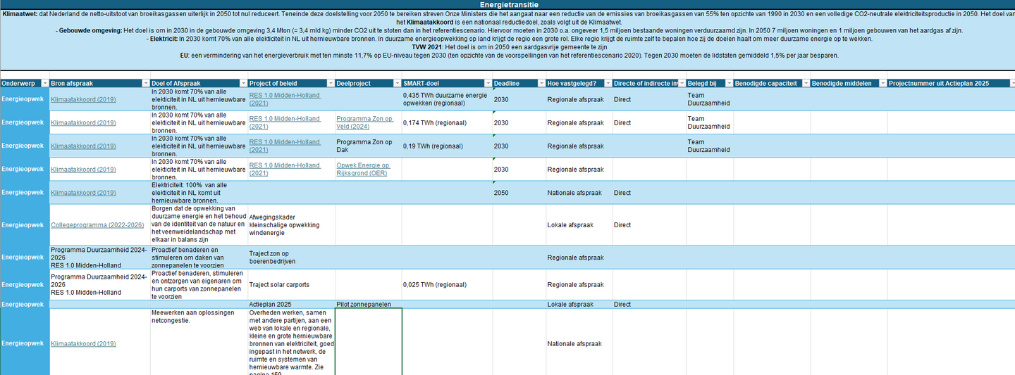The image size is (1015, 375).
Task: Expand the Doel of Afspraak filter arrow
Action: (242, 83)
